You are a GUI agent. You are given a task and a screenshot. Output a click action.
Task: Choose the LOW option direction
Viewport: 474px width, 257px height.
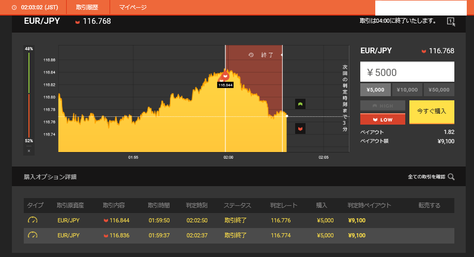click(383, 119)
